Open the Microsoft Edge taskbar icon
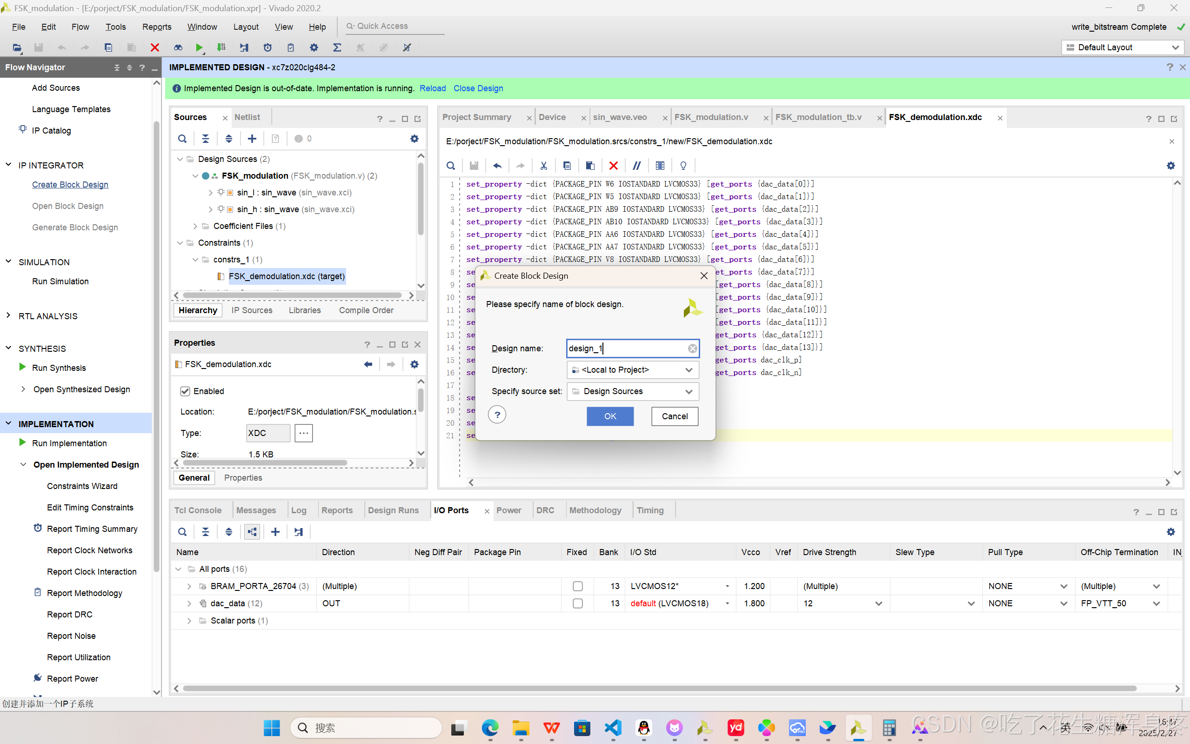Image resolution: width=1190 pixels, height=744 pixels. [490, 728]
